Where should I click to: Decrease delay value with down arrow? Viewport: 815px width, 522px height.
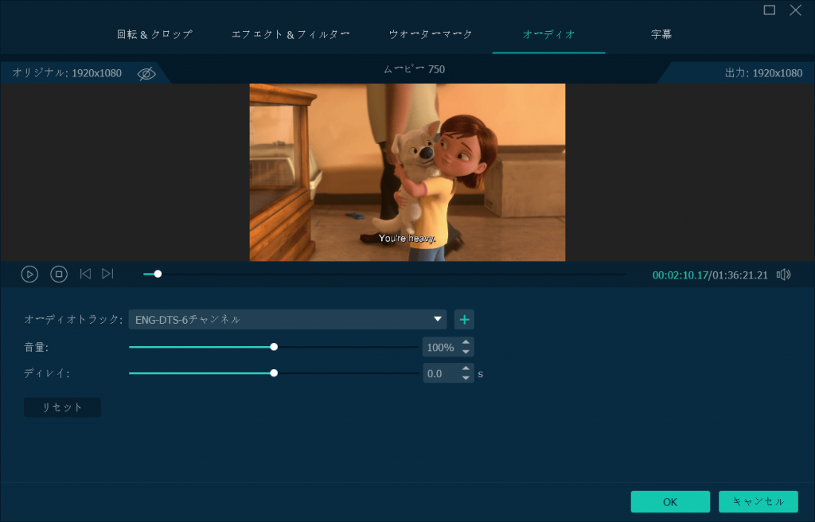click(x=466, y=378)
